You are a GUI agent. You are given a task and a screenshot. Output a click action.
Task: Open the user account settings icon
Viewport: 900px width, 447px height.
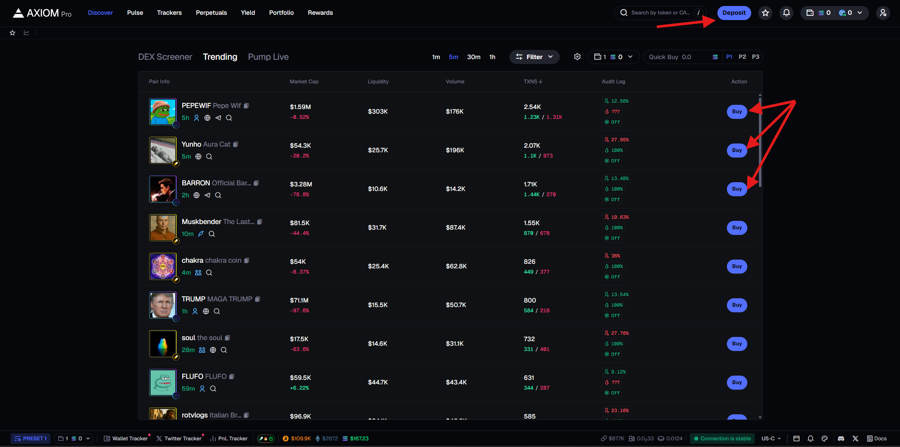(883, 13)
